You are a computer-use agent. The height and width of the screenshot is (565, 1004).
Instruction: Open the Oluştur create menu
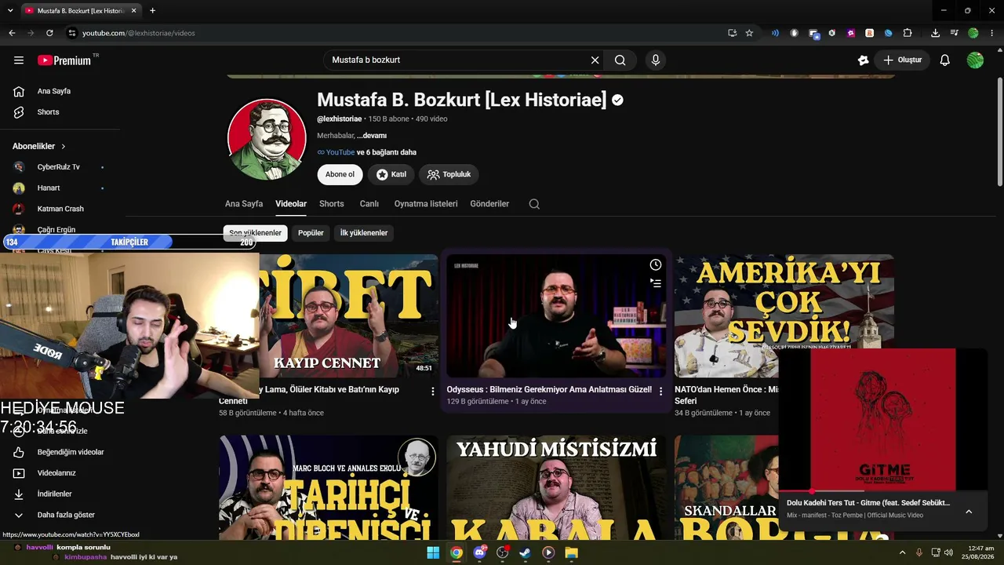[902, 60]
